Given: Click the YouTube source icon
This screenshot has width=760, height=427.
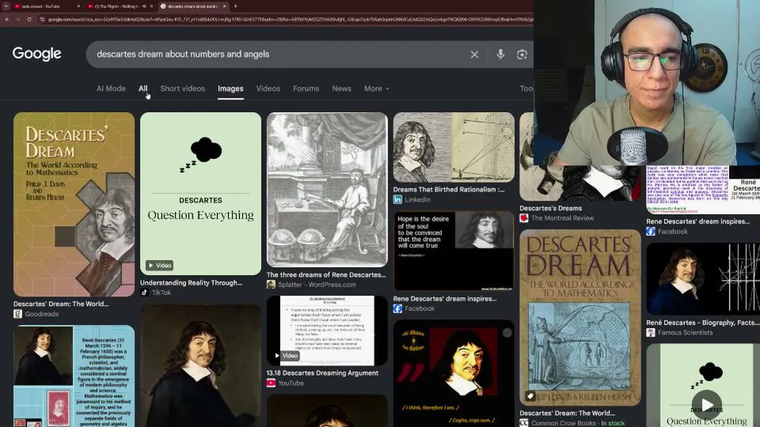Looking at the screenshot, I should tap(271, 383).
